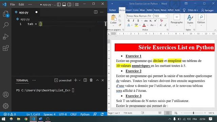Image resolution: width=217 pixels, height=122 pixels.
Task: Open font size 13,5 dropdown
Action: tap(166, 16)
